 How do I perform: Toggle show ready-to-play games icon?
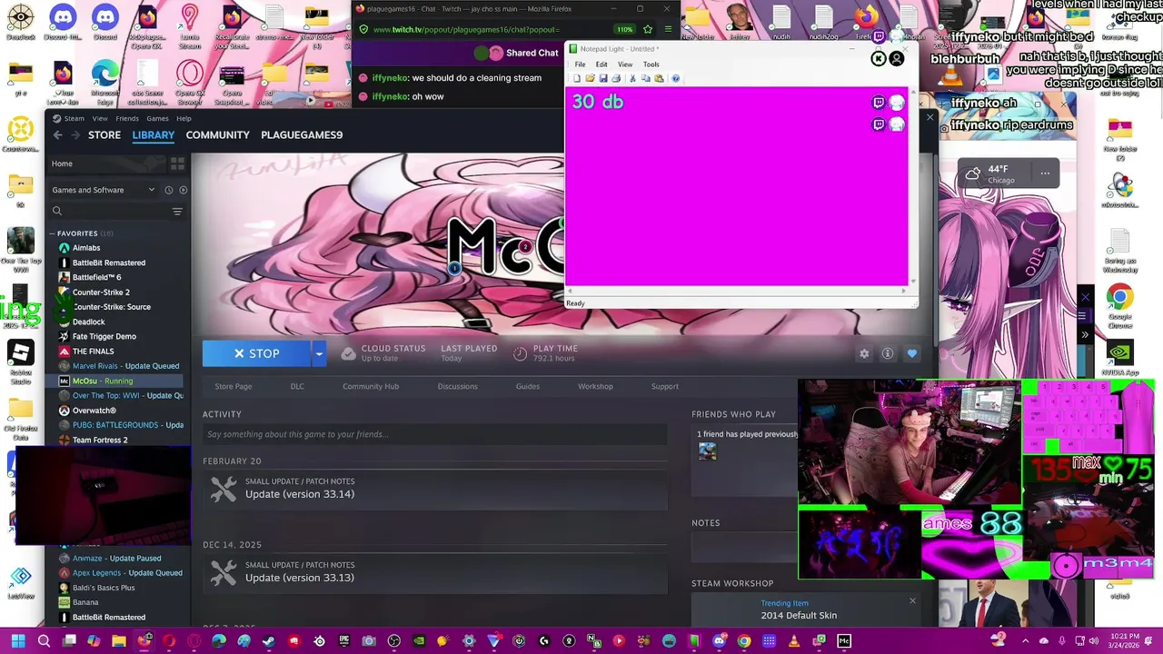[x=183, y=190]
